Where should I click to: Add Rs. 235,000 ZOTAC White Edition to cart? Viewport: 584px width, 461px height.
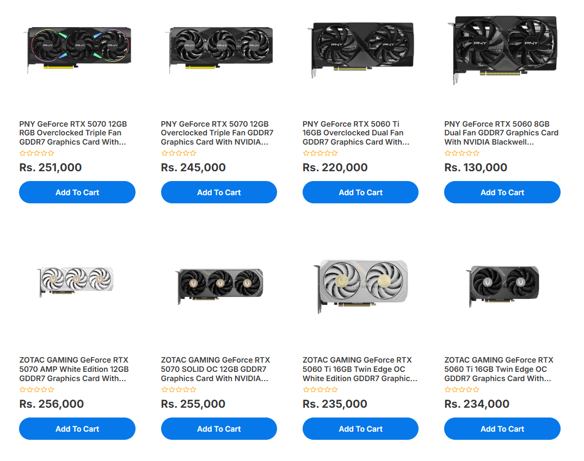click(360, 428)
